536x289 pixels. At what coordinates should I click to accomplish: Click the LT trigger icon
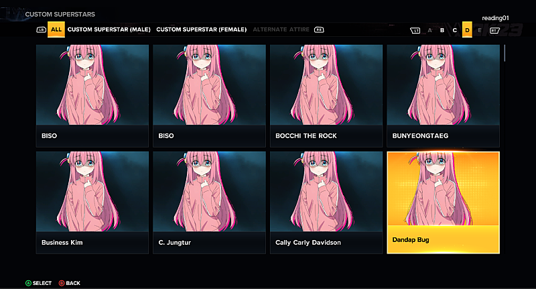tap(415, 30)
